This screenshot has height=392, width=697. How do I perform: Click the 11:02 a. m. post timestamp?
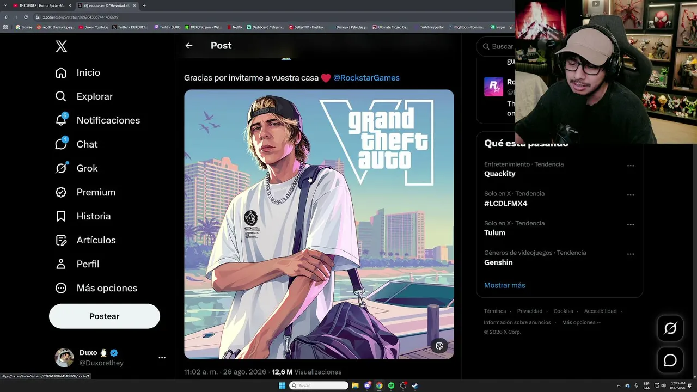coord(225,372)
